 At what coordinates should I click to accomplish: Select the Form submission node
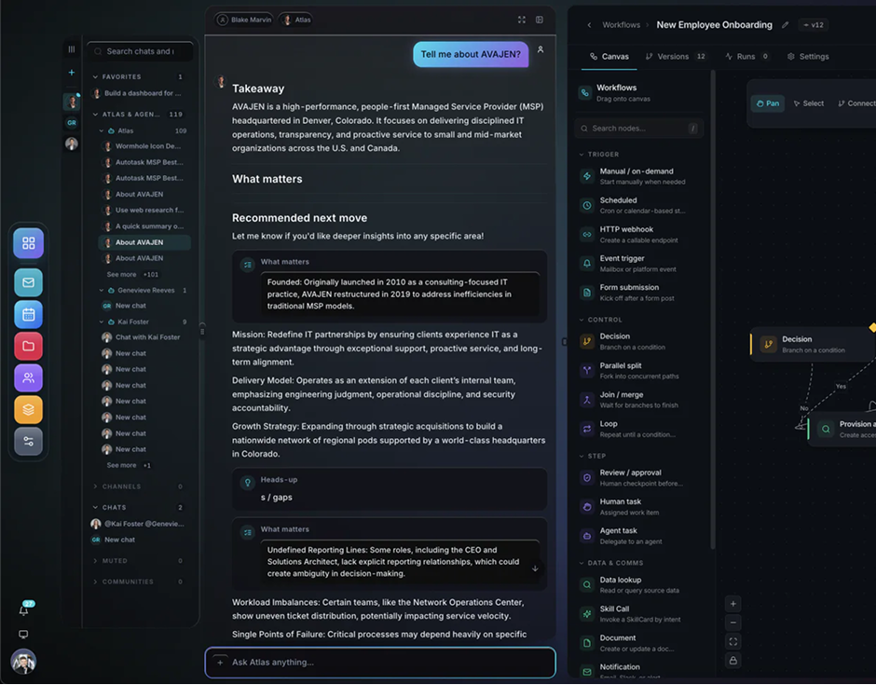640,293
